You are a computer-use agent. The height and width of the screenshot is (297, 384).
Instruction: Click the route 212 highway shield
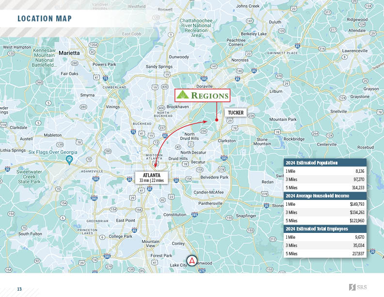point(272,239)
